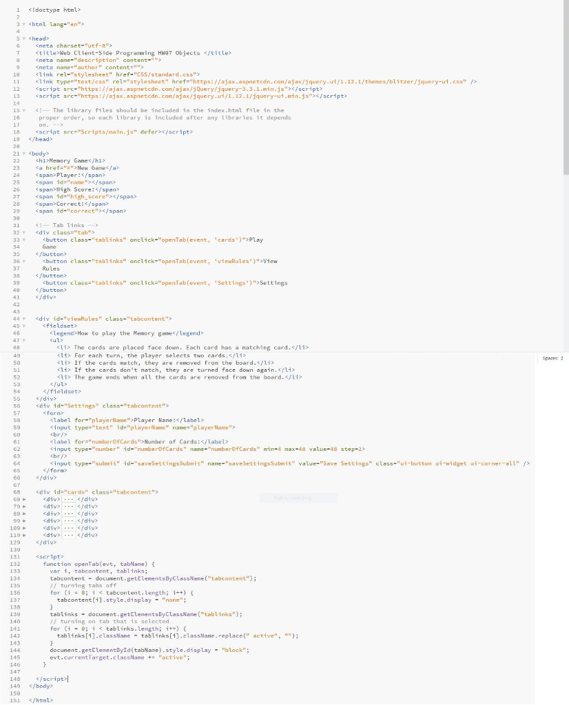Collapse the tab div fold arrow

point(25,232)
